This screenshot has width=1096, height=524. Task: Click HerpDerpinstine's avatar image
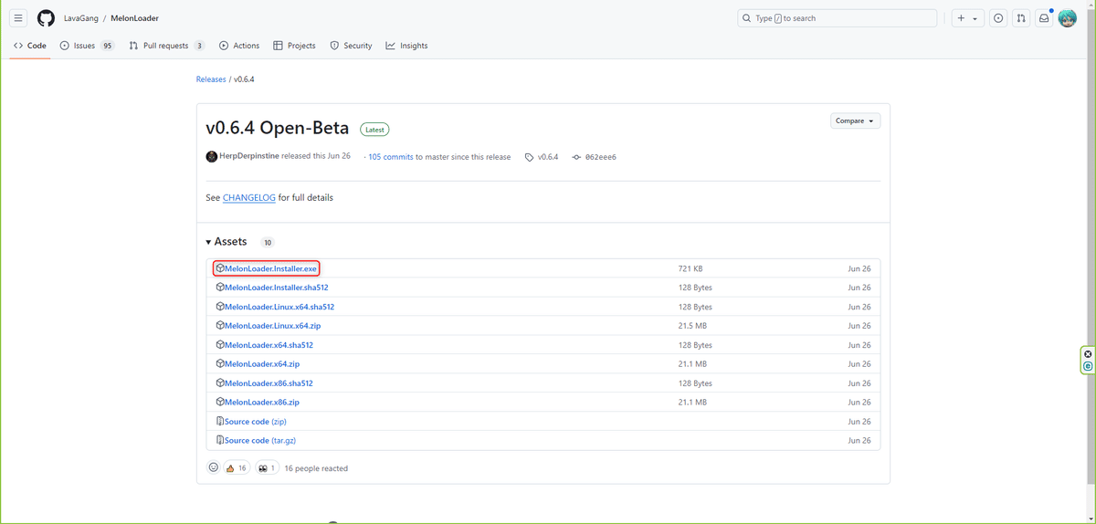tap(212, 157)
